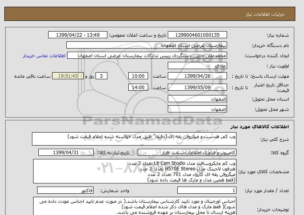Select the price validity time 14:00
304x215 pixels.
tap(138, 87)
